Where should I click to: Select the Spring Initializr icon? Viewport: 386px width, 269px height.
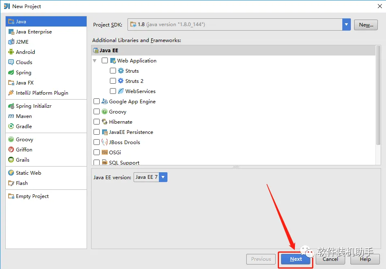(11, 106)
